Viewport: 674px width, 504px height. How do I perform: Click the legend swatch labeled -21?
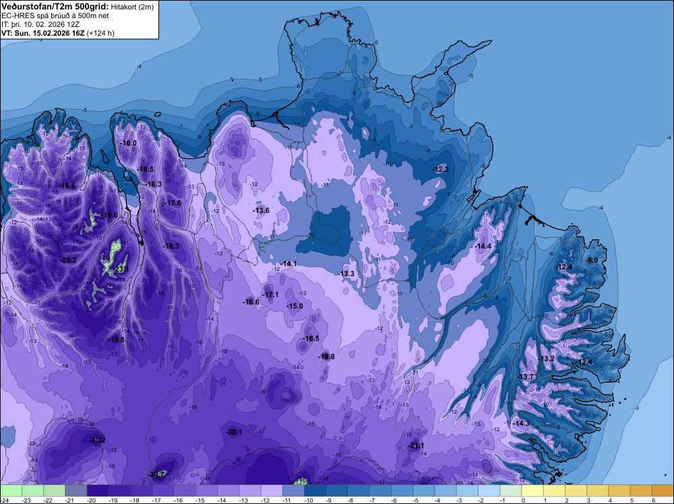coord(76,491)
